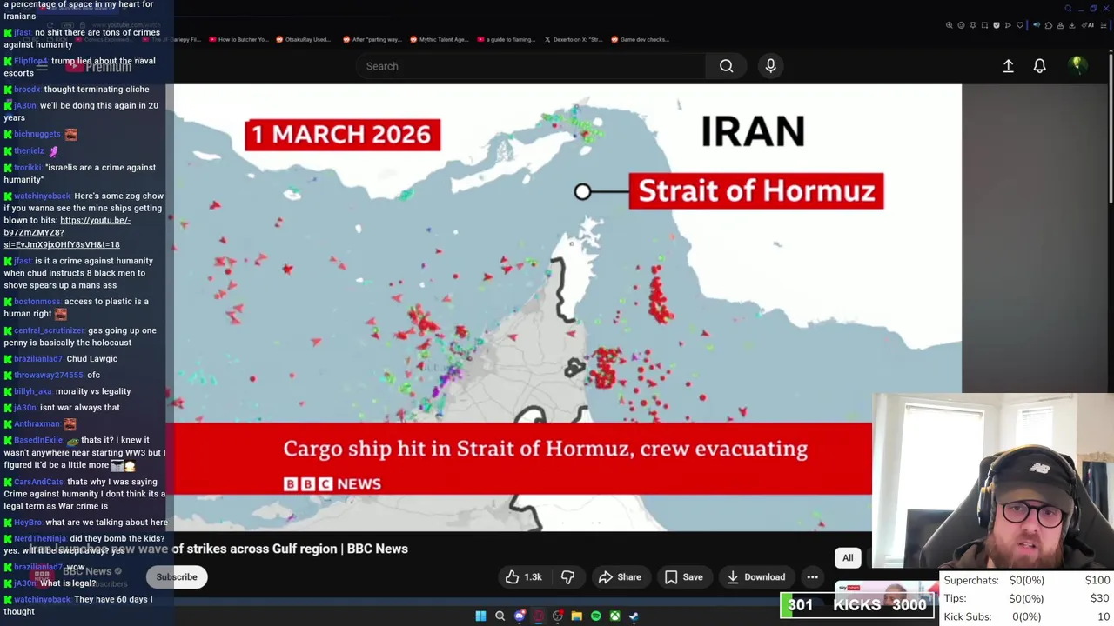Open File Explorer from taskbar
Screen dimensions: 1114x626
tap(576, 616)
